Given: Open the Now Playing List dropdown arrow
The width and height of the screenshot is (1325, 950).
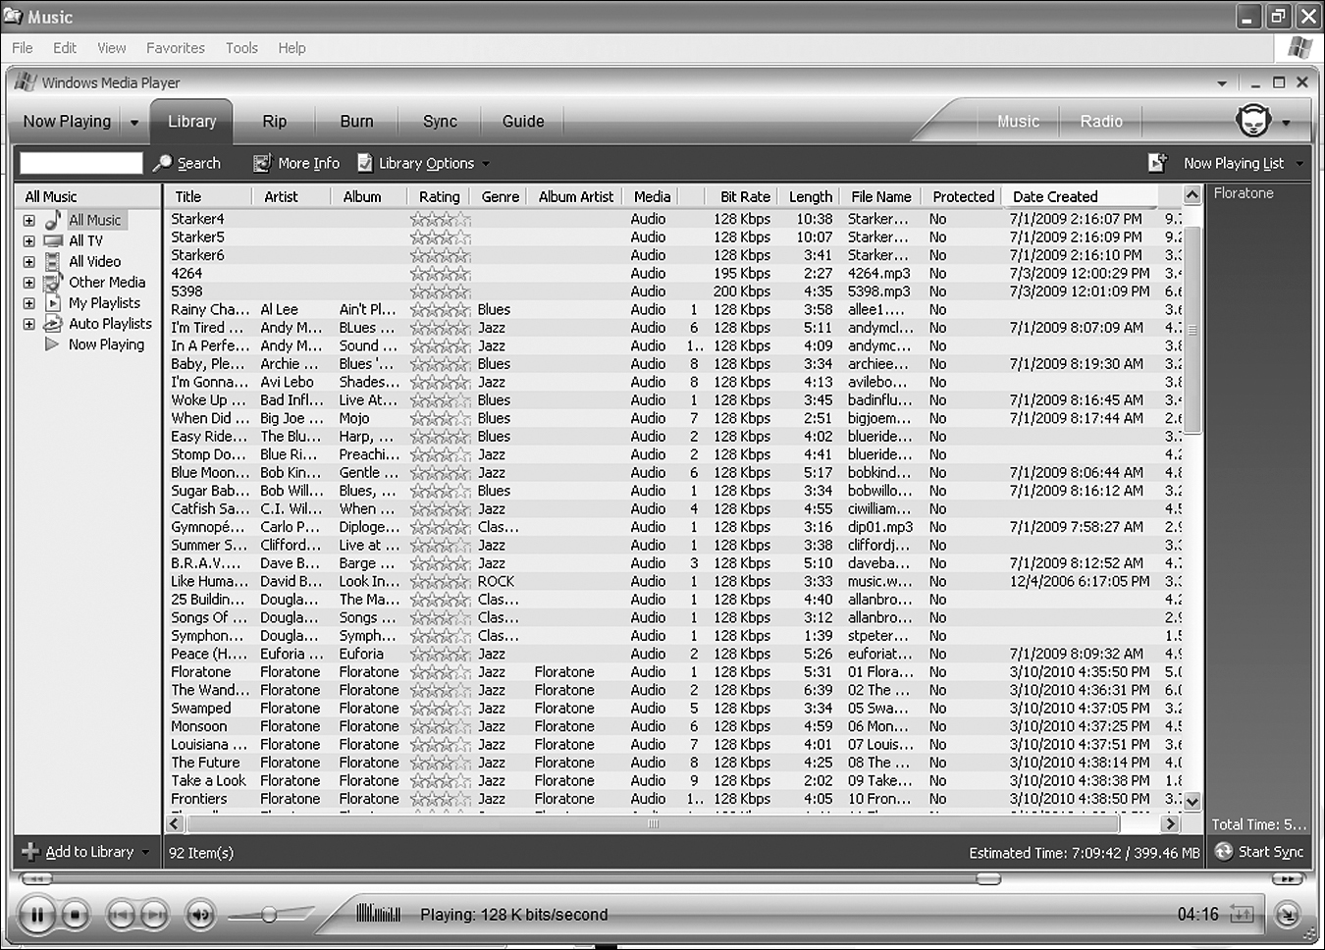Looking at the screenshot, I should [1300, 164].
